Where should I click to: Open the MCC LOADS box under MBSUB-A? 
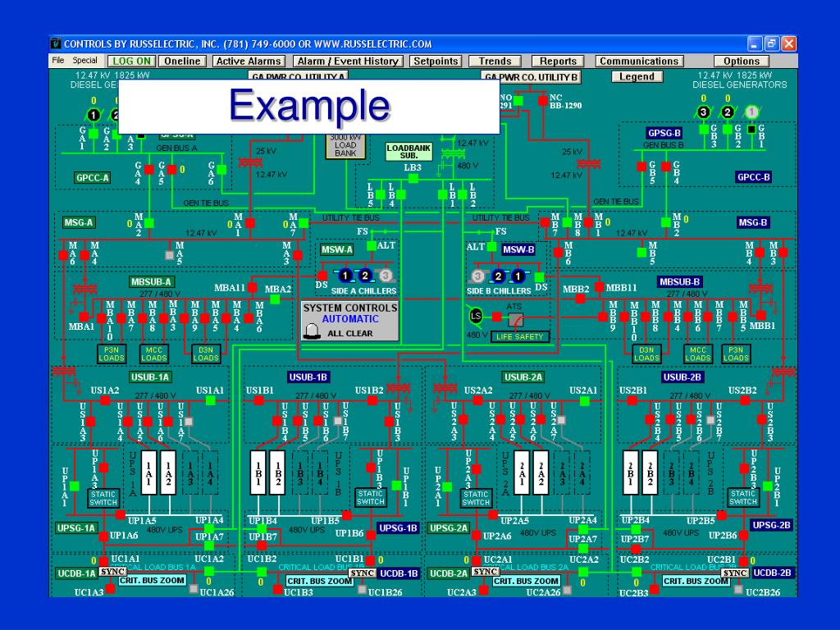tap(153, 354)
